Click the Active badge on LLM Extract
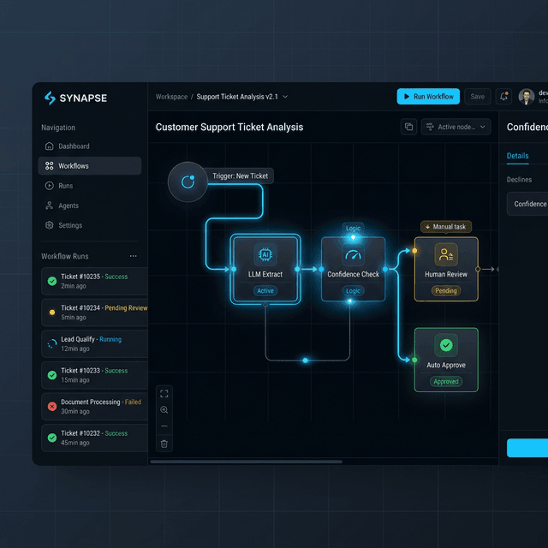The image size is (548, 548). click(265, 291)
